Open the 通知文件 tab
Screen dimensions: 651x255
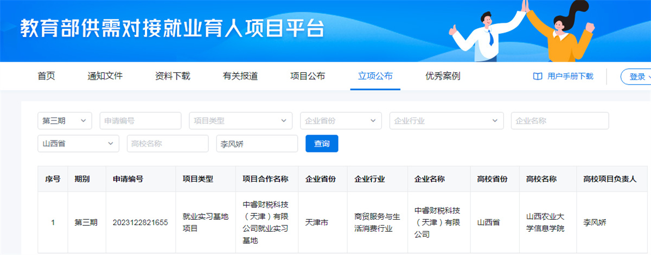coord(105,76)
